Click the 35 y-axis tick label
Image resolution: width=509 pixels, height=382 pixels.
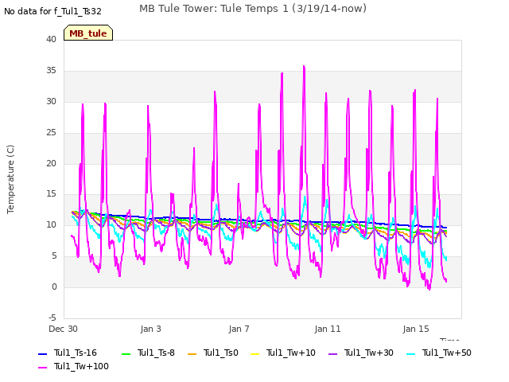point(51,71)
